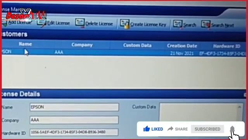248x140 pixels.
Task: Select the 21 Nov 2021 creation date cell
Action: (182, 53)
